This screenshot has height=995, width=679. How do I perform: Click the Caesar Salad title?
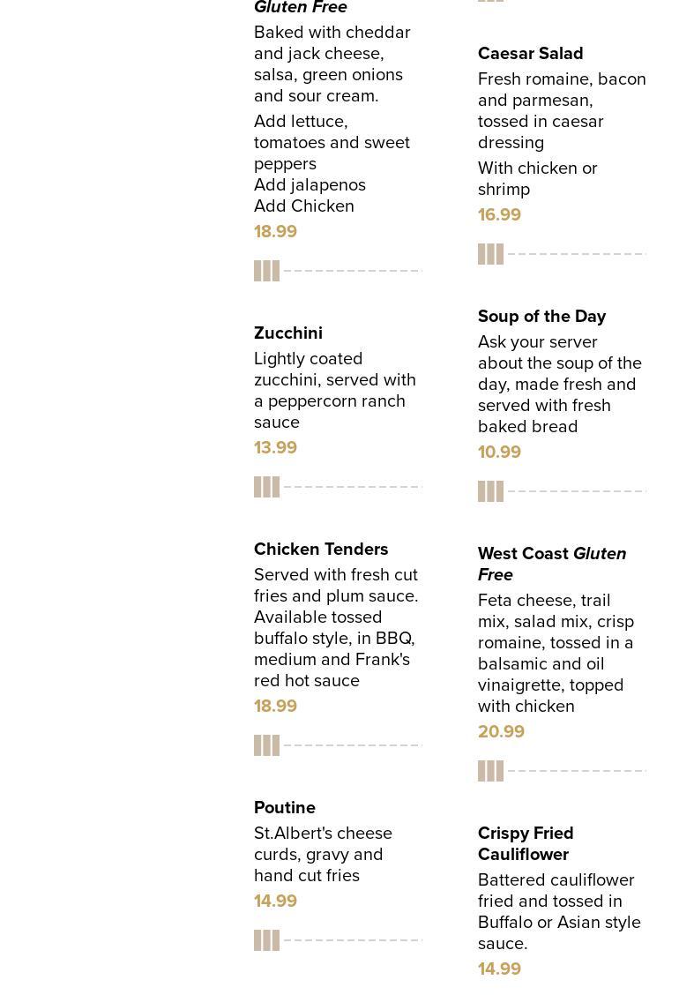coord(530,54)
